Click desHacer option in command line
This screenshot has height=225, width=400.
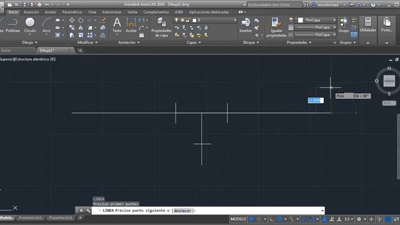coord(182,211)
